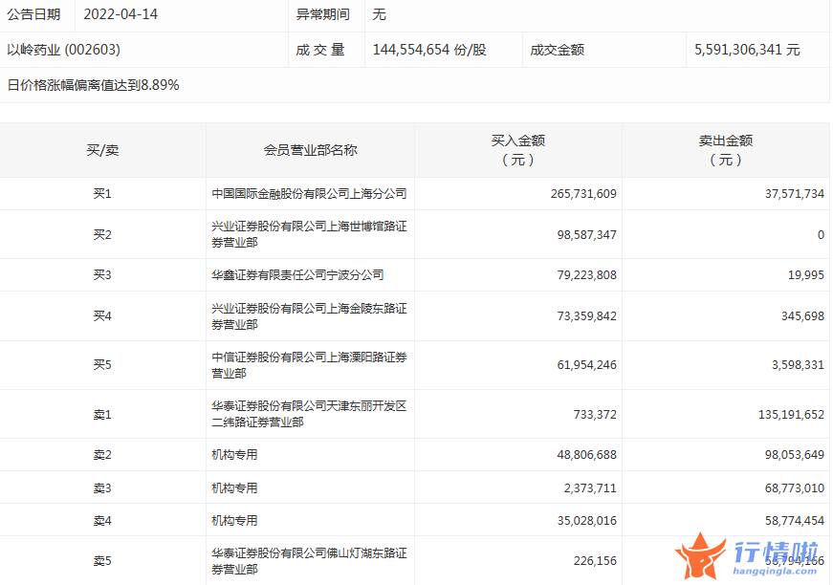Click buy amount 61,954,246
The height and width of the screenshot is (585, 833).
(x=586, y=365)
